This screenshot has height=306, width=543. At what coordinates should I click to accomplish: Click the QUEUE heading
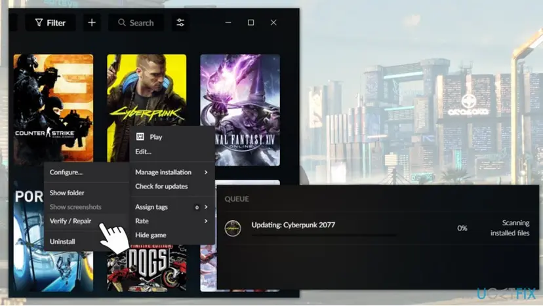point(237,199)
